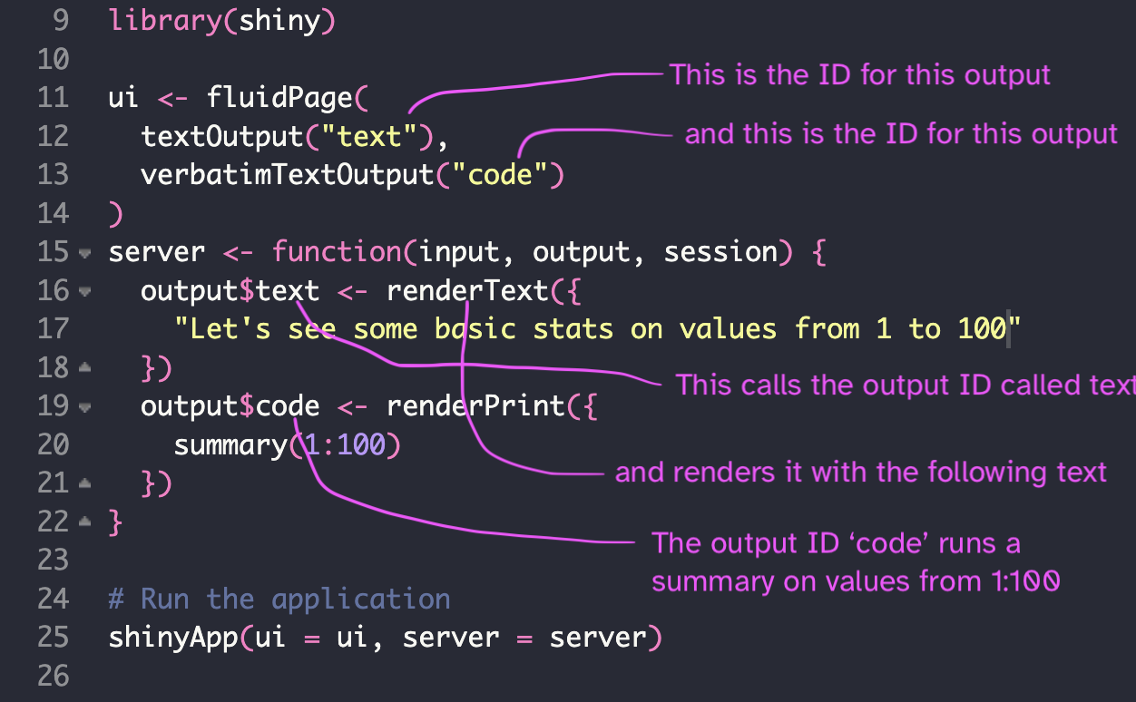Click the fold arrow next to line 21
The width and height of the screenshot is (1136, 702).
click(84, 483)
